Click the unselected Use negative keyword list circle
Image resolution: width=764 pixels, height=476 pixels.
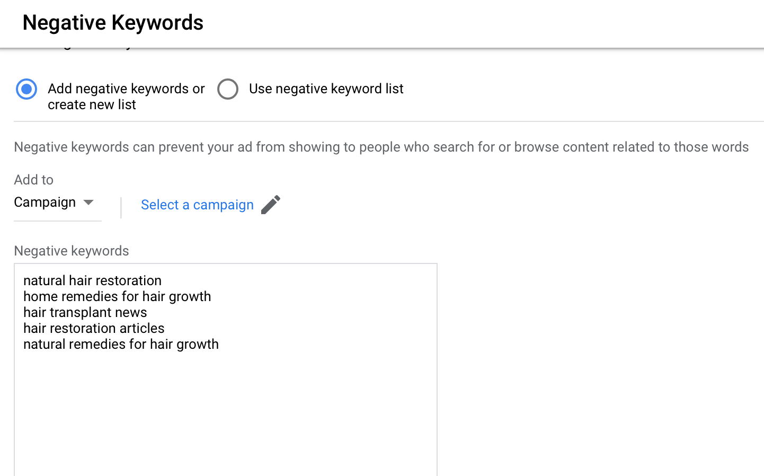point(228,89)
